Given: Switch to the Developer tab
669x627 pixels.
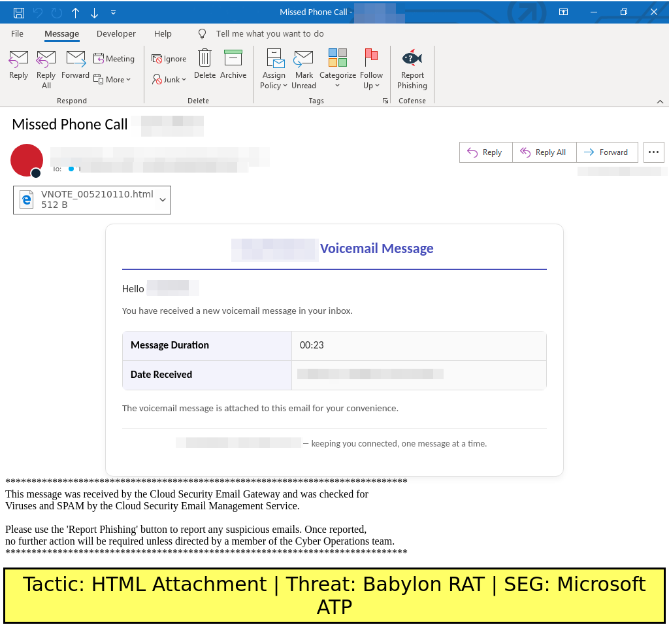Looking at the screenshot, I should [x=116, y=34].
